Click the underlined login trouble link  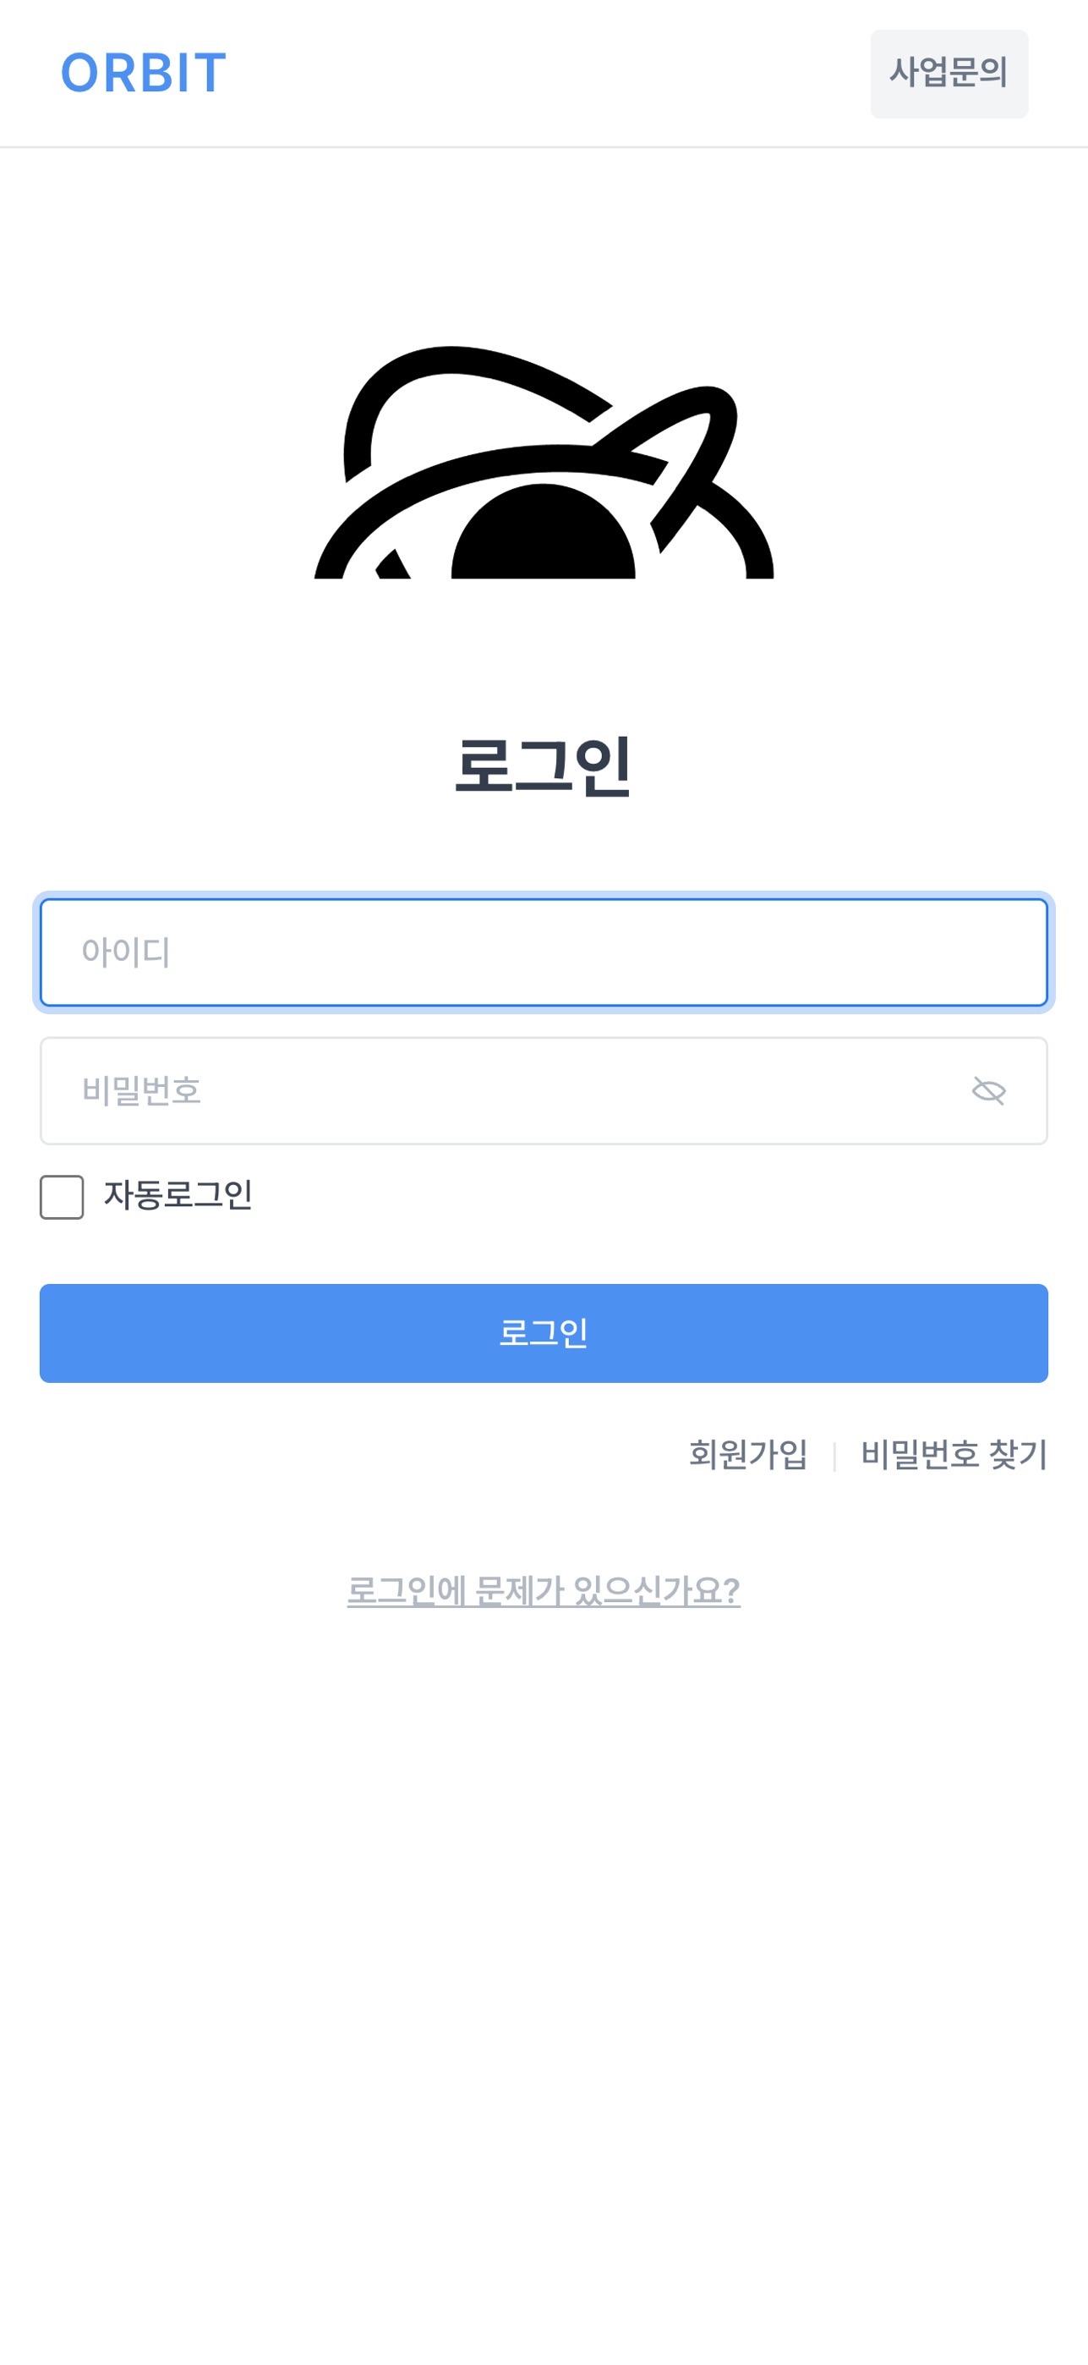[x=543, y=1591]
